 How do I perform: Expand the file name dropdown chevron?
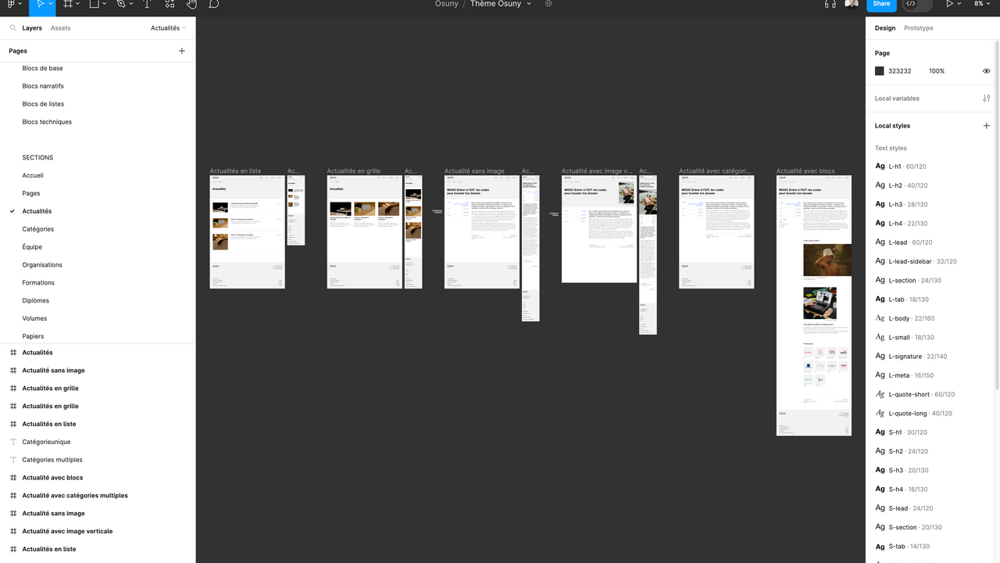point(529,4)
